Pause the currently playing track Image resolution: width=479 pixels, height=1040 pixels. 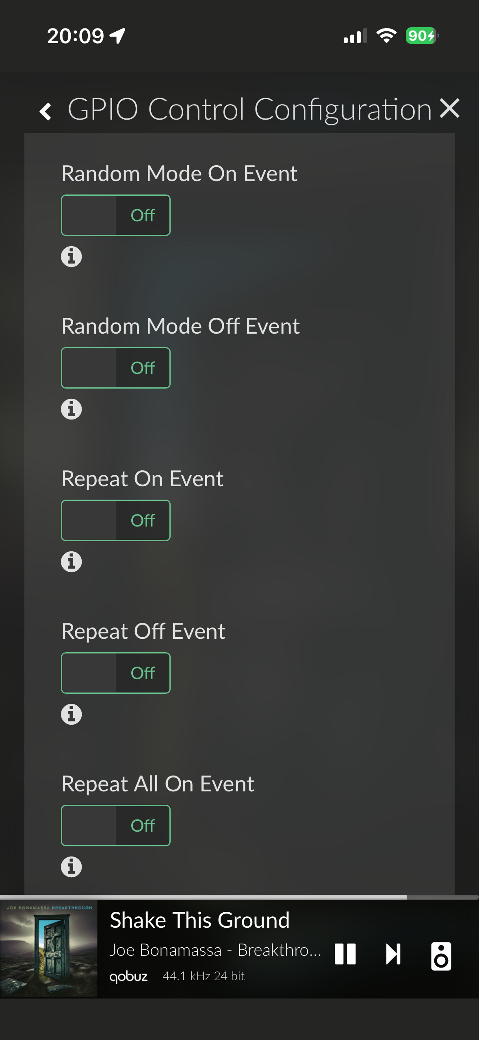click(x=345, y=954)
